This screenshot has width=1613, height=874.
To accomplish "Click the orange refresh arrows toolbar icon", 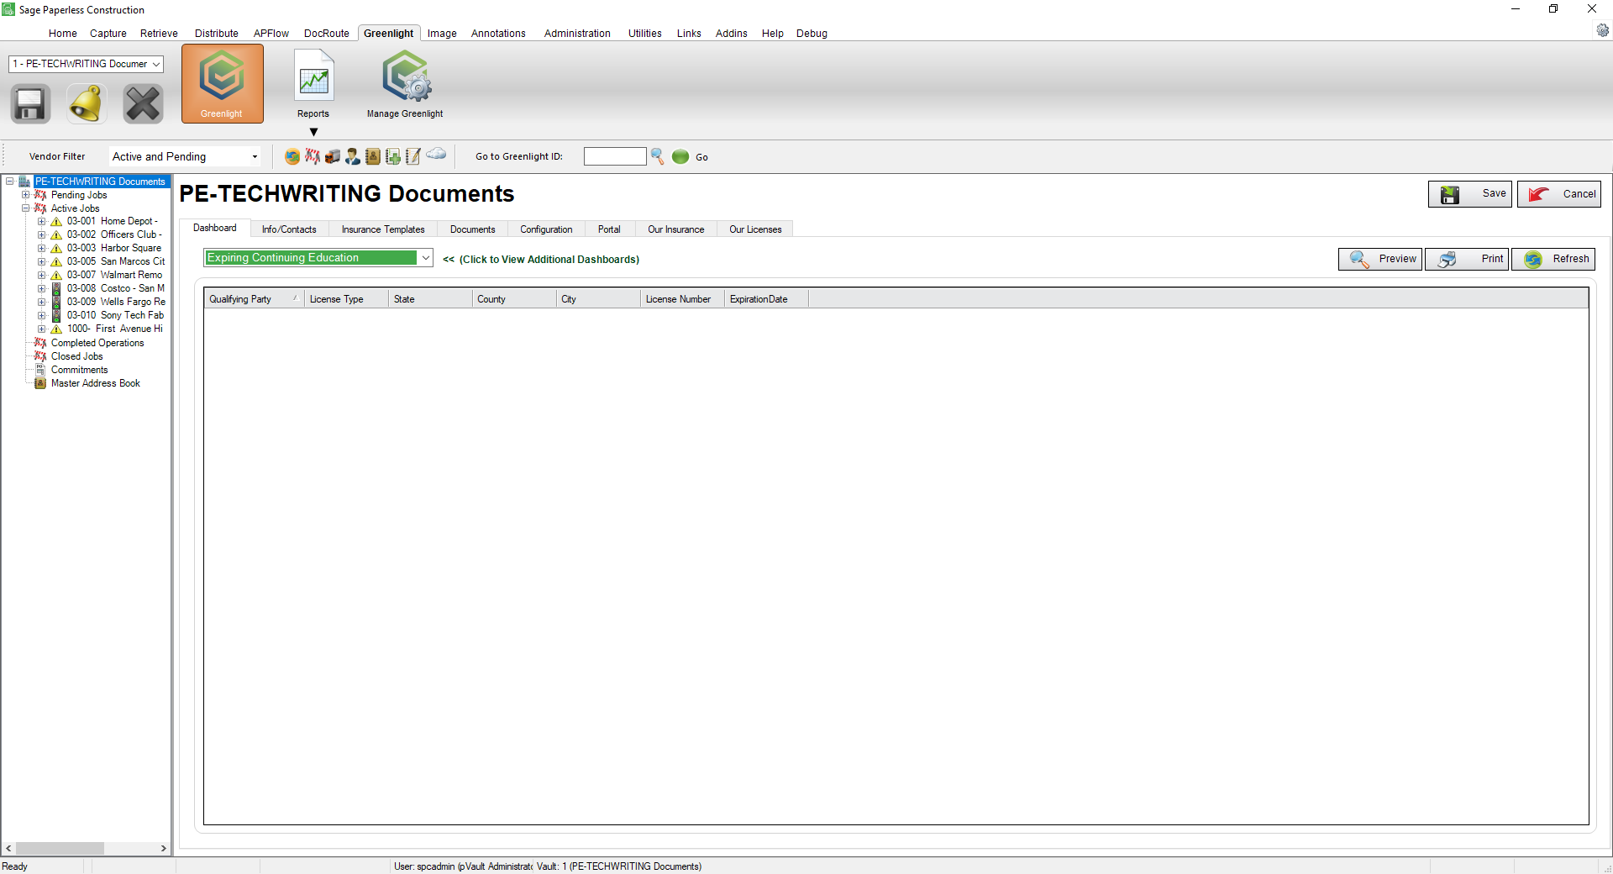I will 292,156.
